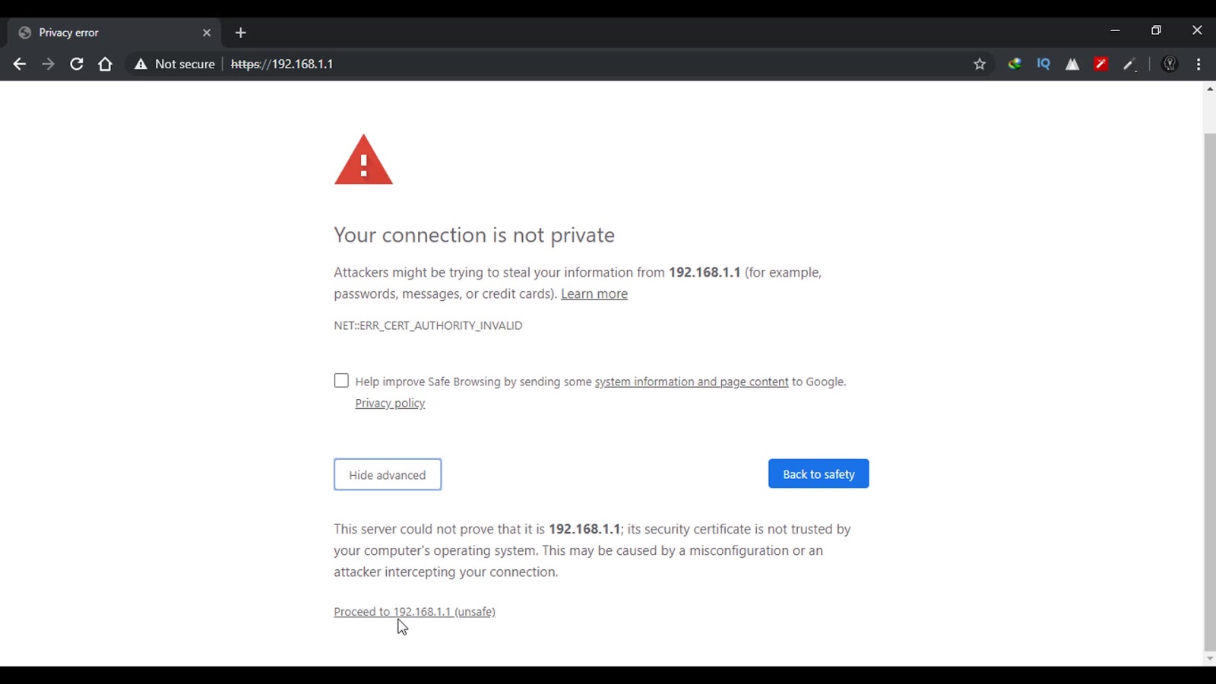Image resolution: width=1216 pixels, height=684 pixels.
Task: Click the address bar URL field
Action: (x=532, y=65)
